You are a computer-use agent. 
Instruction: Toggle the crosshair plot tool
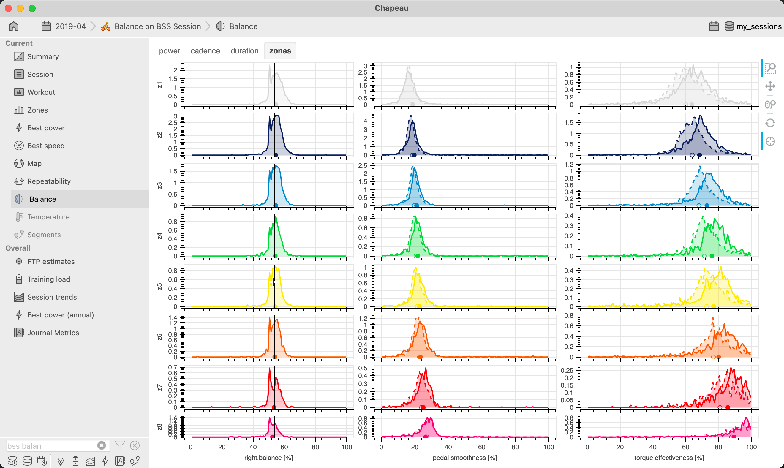(x=770, y=141)
